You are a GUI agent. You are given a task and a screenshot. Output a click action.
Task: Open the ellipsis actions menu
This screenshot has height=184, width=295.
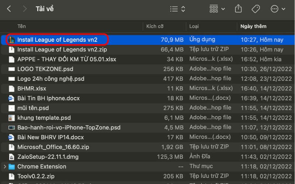pos(274,9)
